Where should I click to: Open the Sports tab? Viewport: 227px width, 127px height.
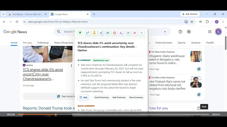182,43
